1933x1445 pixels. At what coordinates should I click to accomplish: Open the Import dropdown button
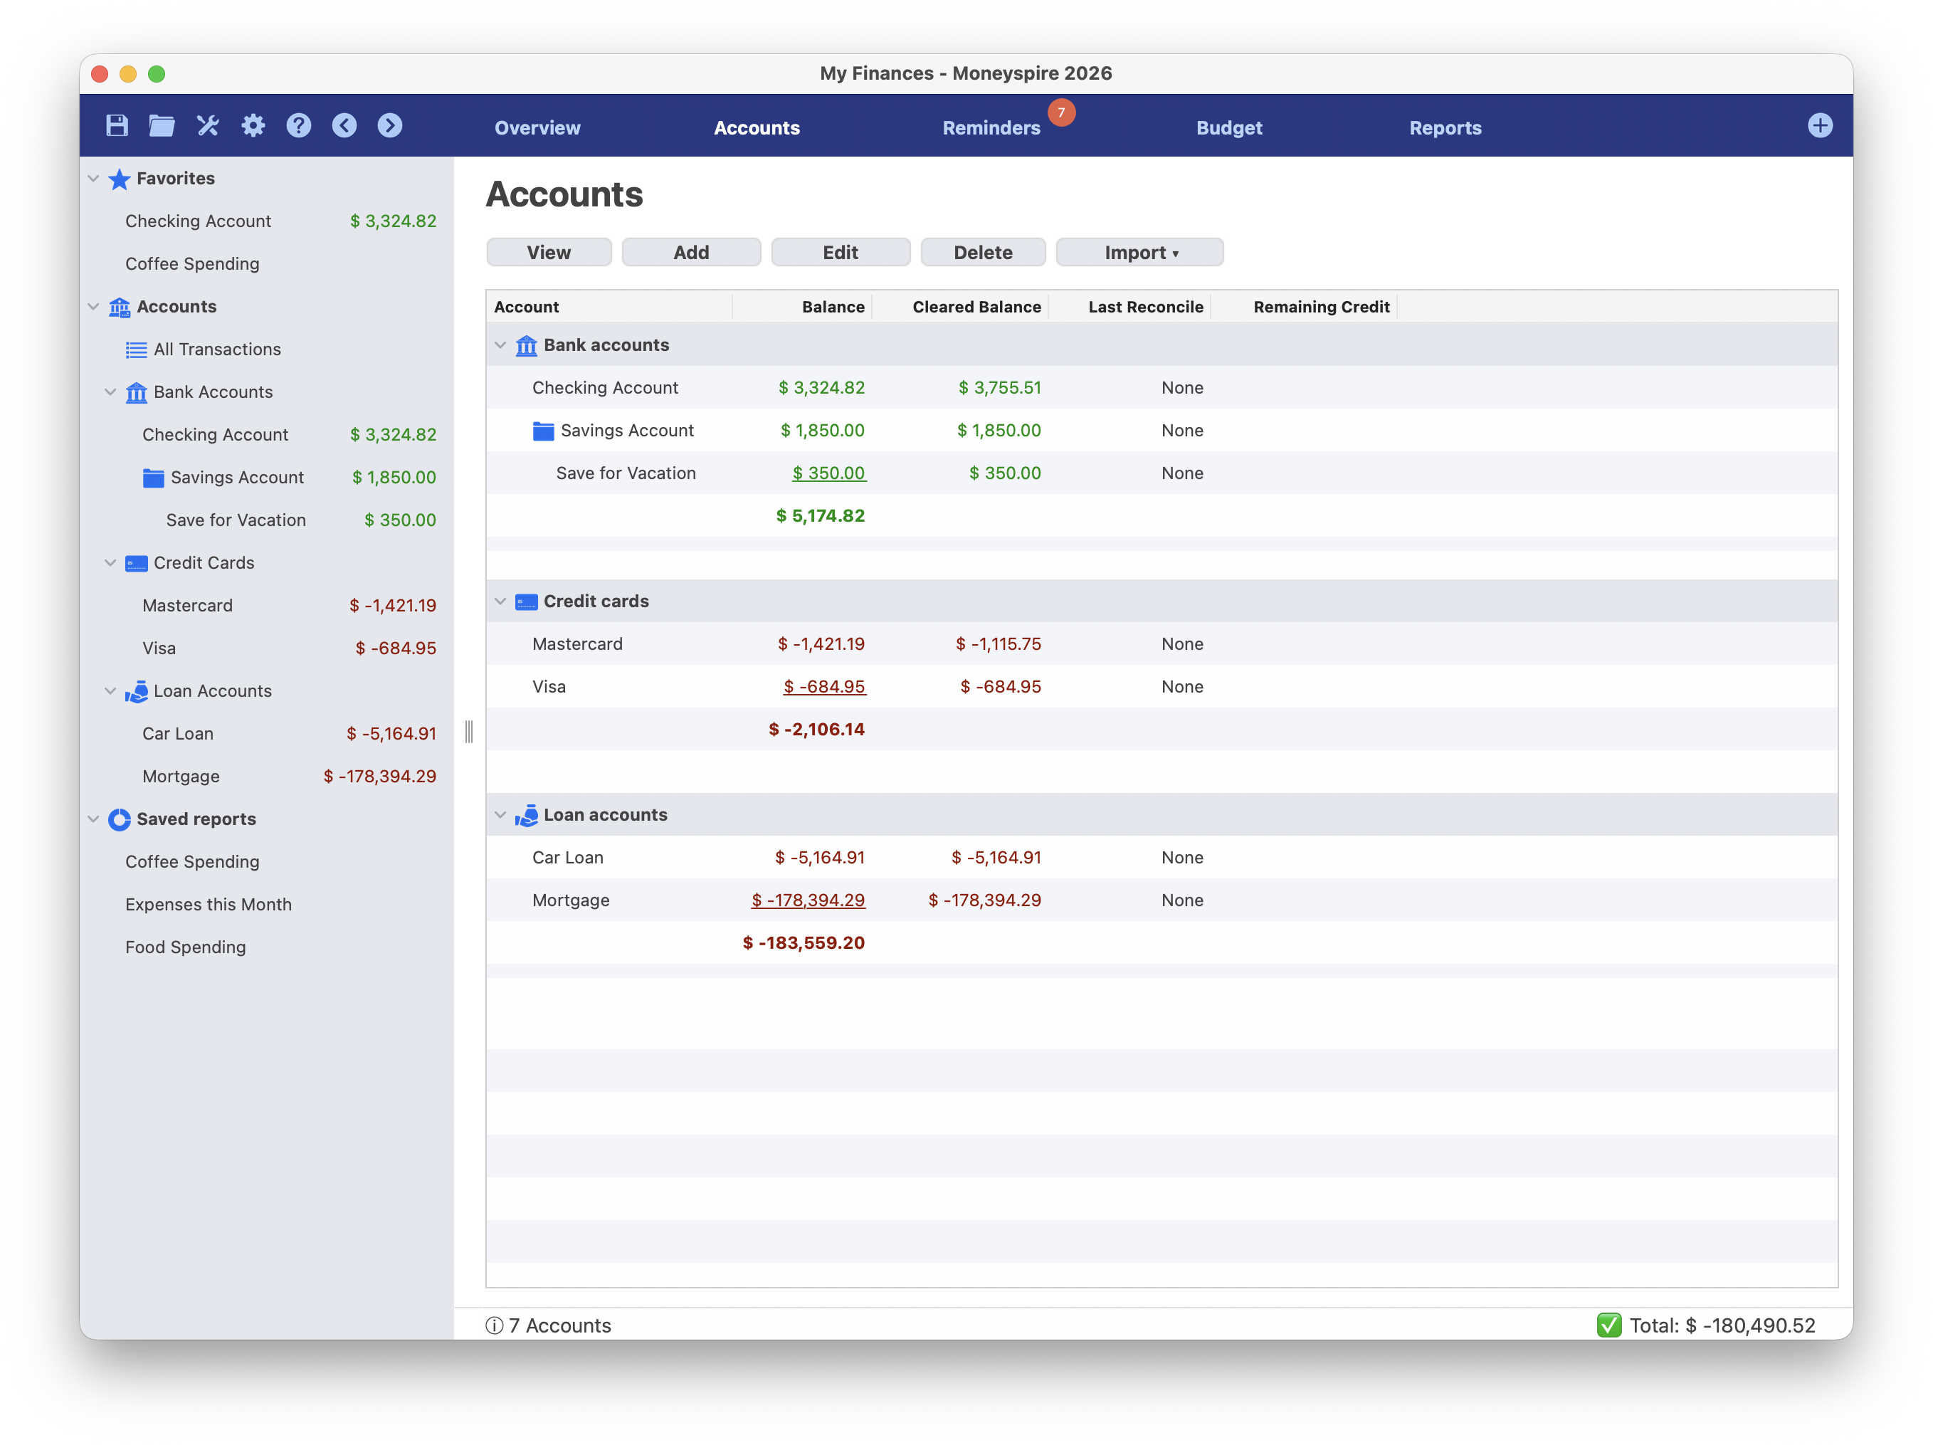click(1139, 253)
